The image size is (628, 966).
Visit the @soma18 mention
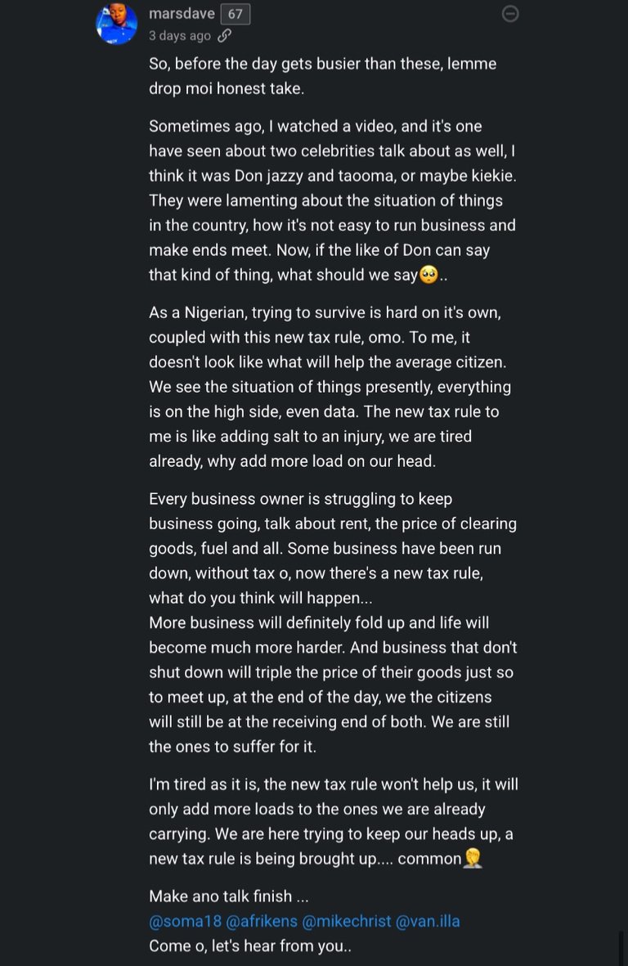185,921
